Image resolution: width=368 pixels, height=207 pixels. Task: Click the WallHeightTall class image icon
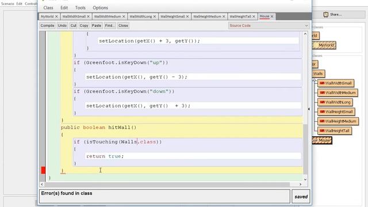point(322,131)
